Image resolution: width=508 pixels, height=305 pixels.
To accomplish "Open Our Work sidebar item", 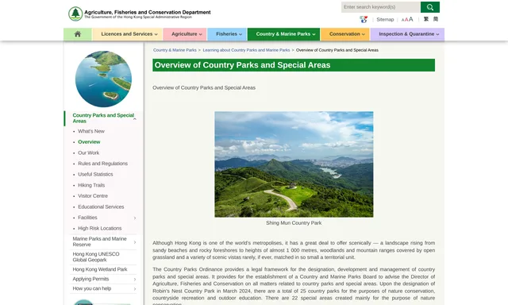I will point(88,152).
